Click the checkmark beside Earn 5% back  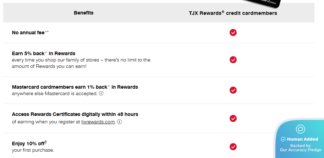(x=233, y=60)
